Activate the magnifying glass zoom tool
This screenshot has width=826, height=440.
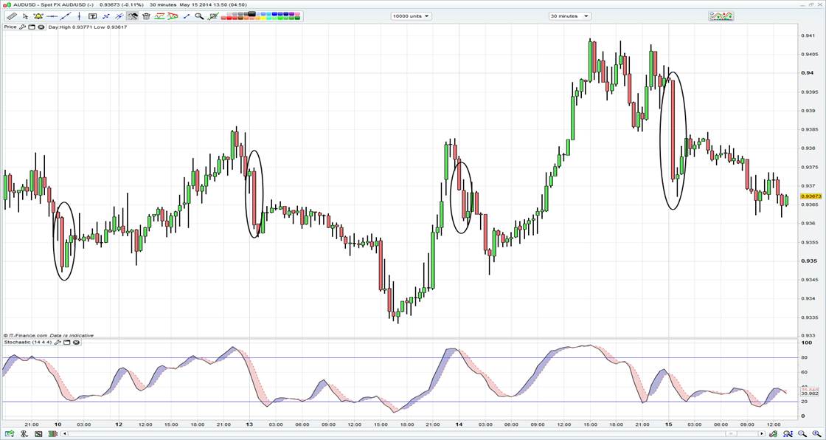pos(199,16)
